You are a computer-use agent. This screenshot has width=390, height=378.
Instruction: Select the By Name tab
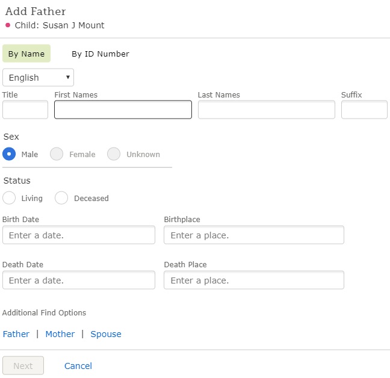coord(26,54)
